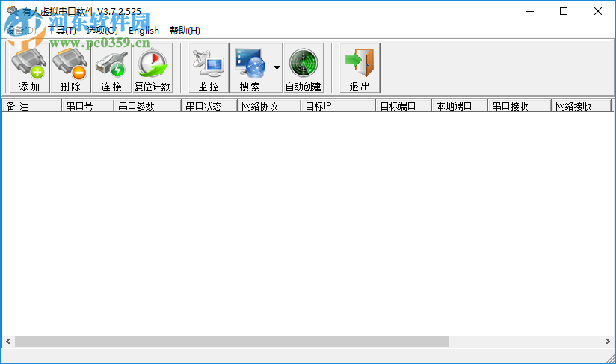Click the window resize grip corner
616x364 pixels.
pos(611,358)
